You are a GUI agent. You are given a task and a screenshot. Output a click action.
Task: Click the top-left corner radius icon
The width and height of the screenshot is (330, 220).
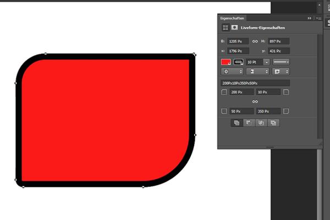(x=224, y=92)
